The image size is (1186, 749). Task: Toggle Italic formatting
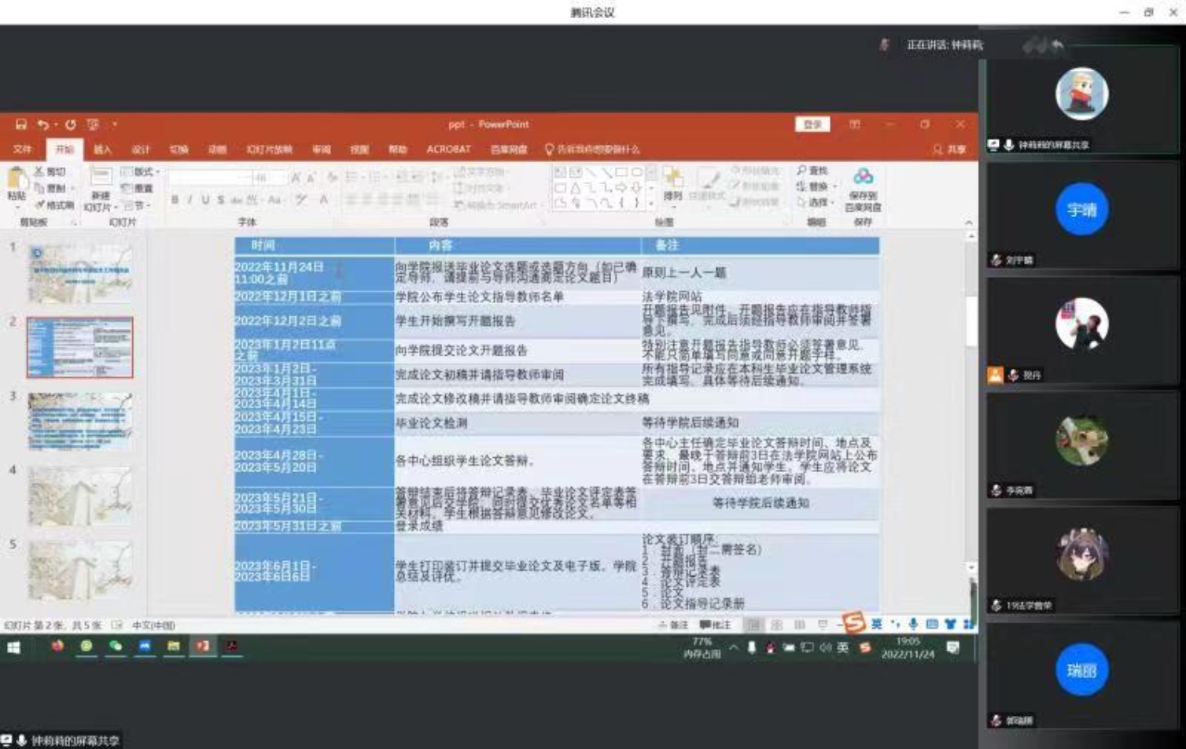pos(190,201)
